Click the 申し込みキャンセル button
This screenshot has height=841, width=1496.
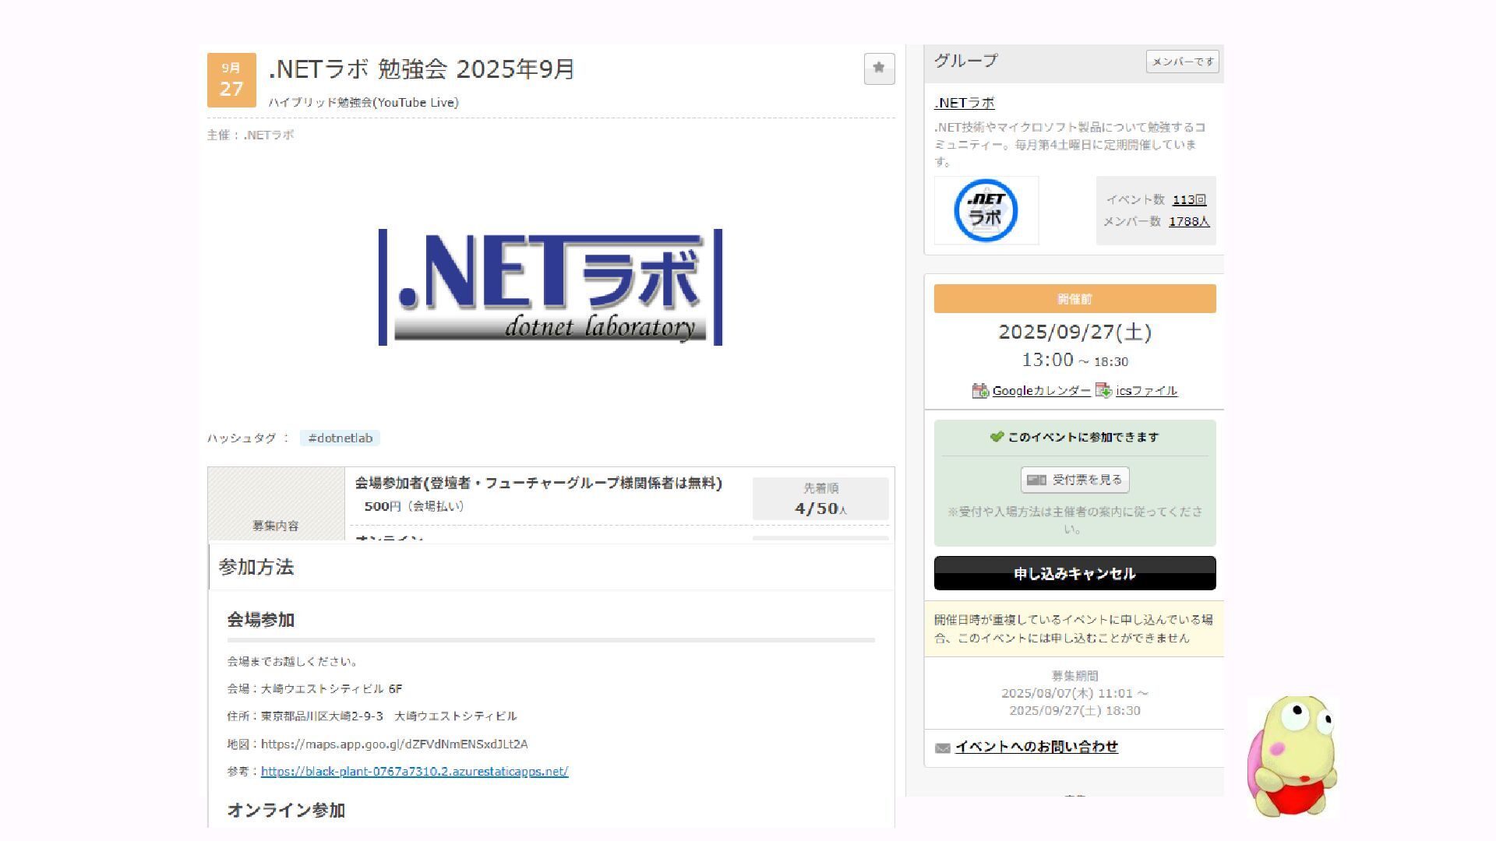[1074, 573]
